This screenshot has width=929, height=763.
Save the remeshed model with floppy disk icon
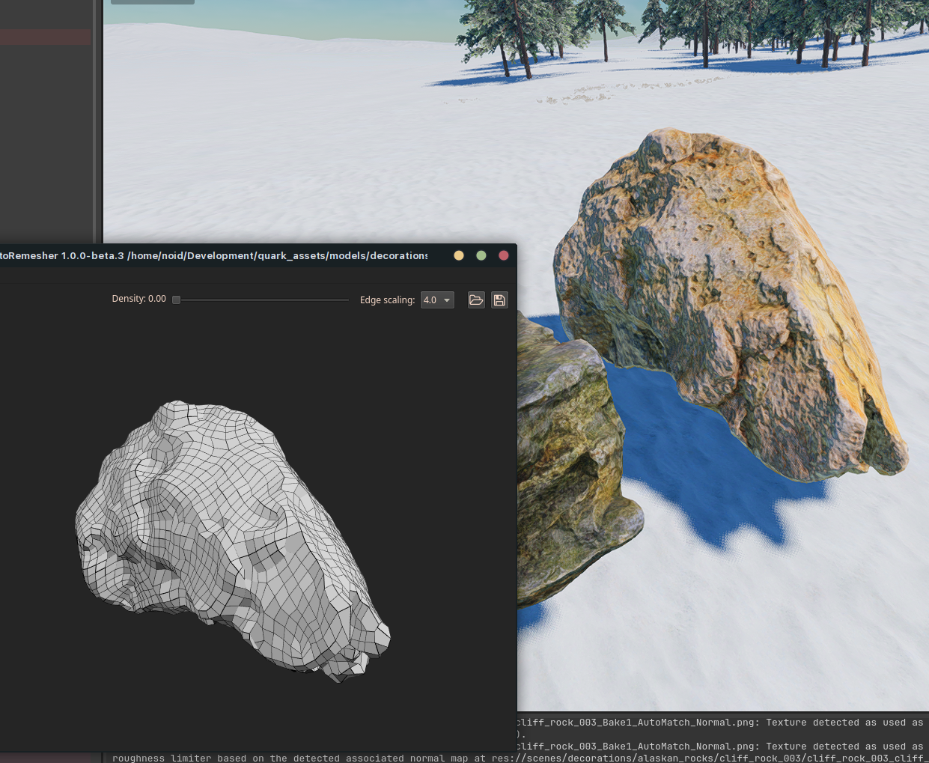pyautogui.click(x=499, y=300)
